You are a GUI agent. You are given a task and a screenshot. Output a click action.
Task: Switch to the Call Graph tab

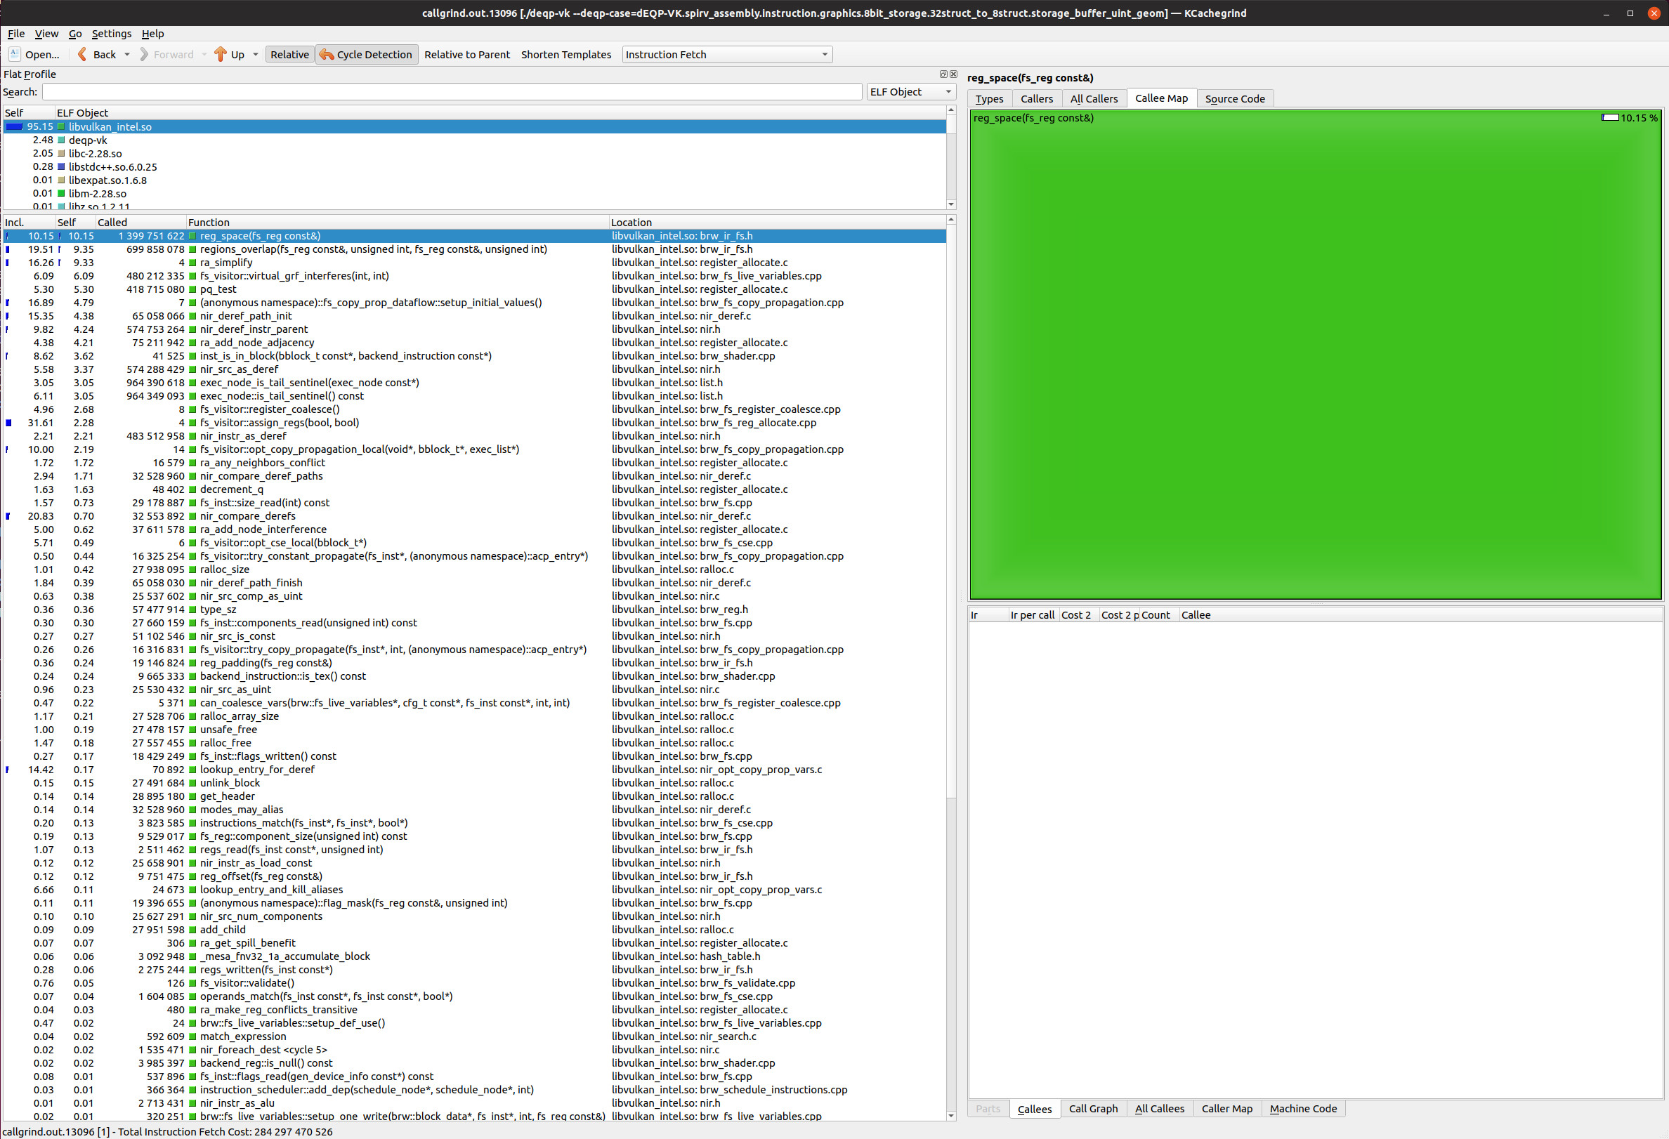click(x=1092, y=1109)
